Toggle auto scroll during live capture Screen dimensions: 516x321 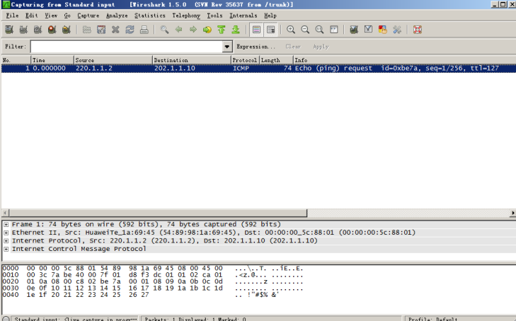[x=270, y=30]
